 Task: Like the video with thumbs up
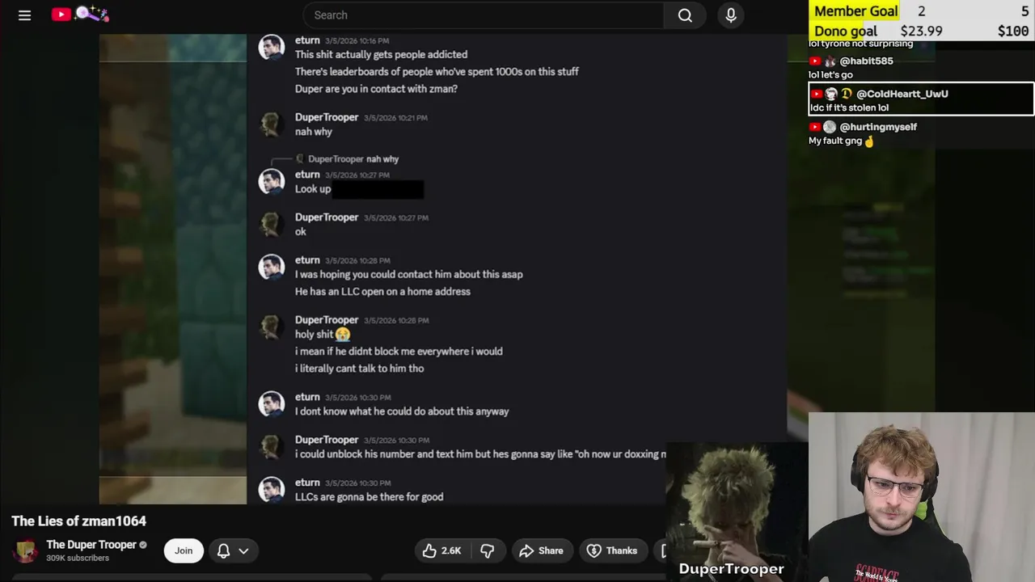tap(442, 550)
